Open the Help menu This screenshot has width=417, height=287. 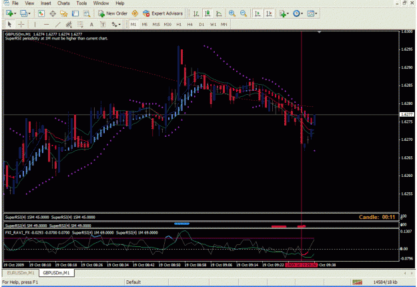[x=119, y=3]
